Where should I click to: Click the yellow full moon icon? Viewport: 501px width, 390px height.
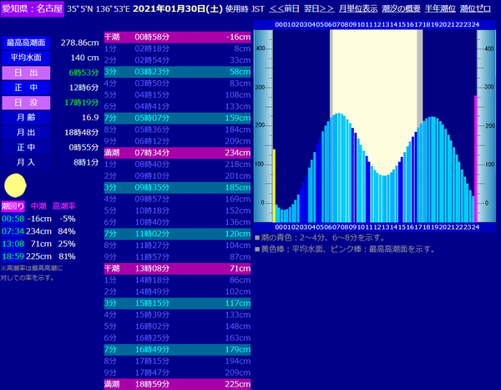[15, 185]
